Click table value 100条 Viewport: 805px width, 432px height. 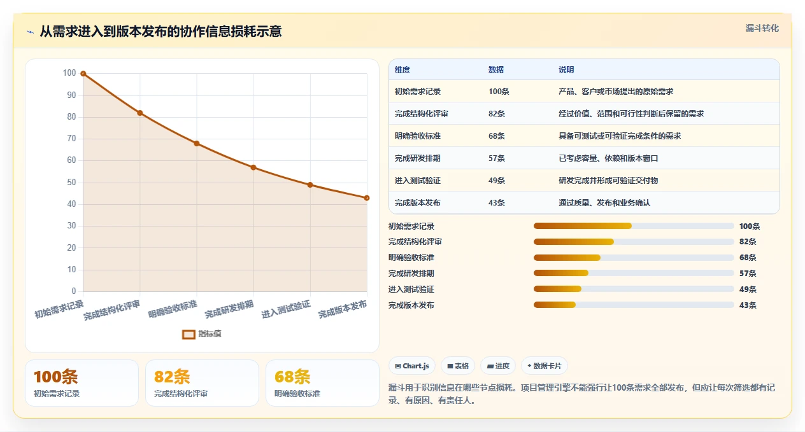(x=499, y=92)
